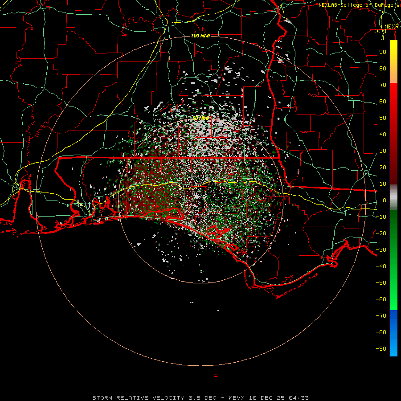Click the -30 scale label
Image resolution: width=401 pixels, height=401 pixels.
point(381,250)
